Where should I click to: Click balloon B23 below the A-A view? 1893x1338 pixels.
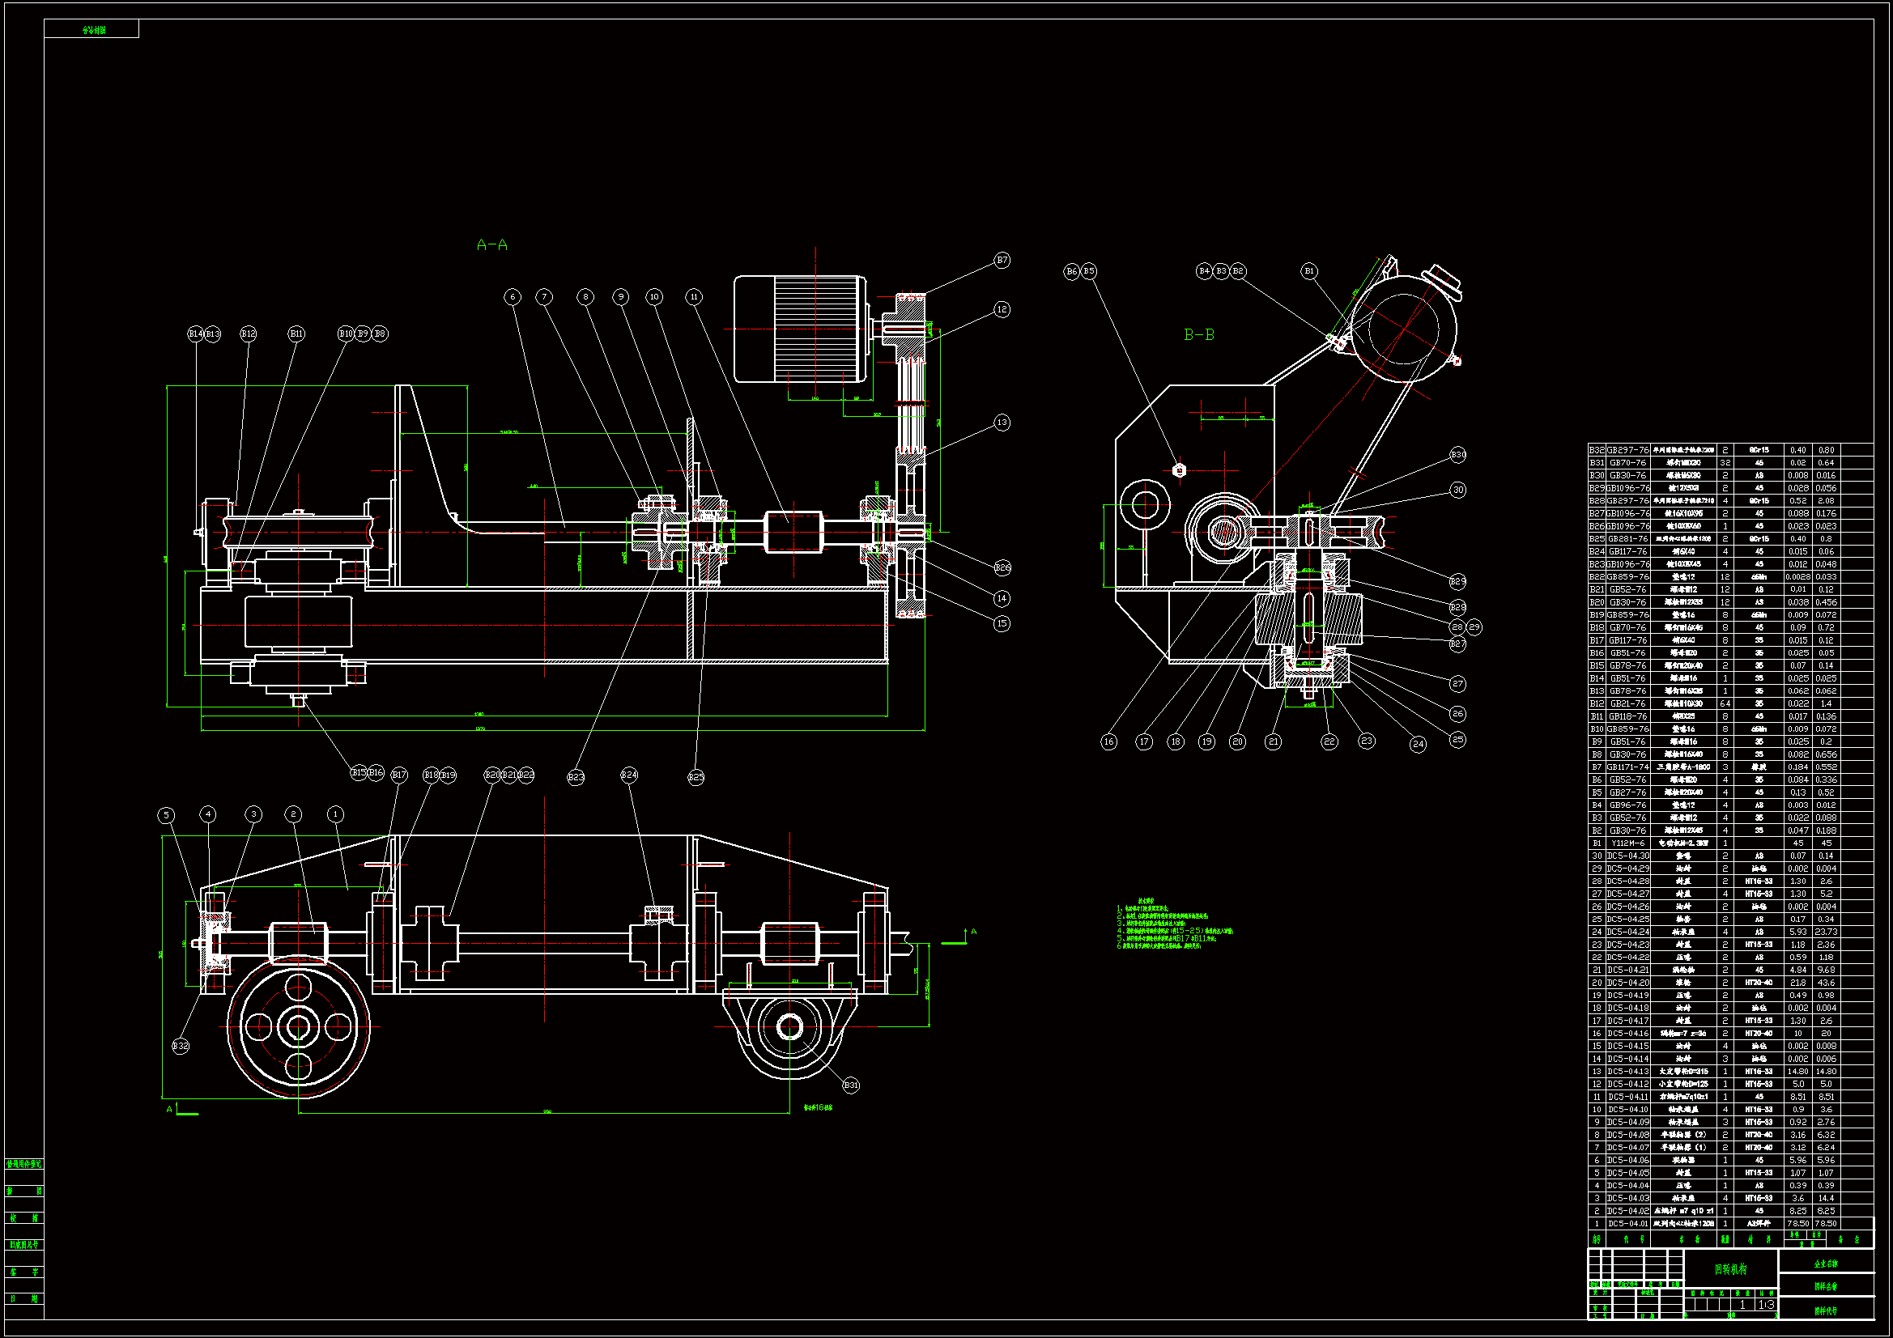point(576,777)
